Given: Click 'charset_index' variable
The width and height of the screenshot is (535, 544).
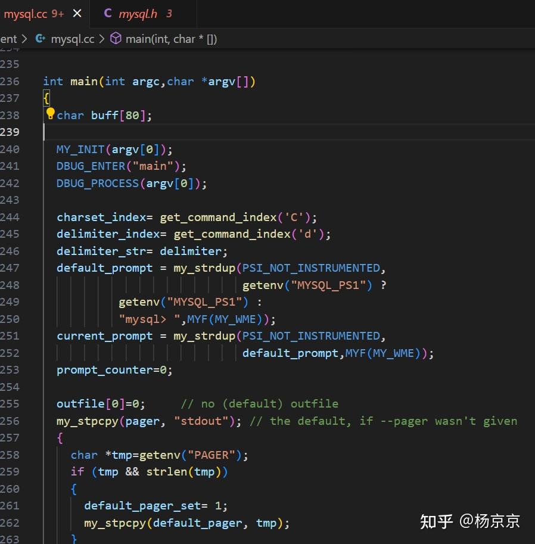Looking at the screenshot, I should coord(101,217).
